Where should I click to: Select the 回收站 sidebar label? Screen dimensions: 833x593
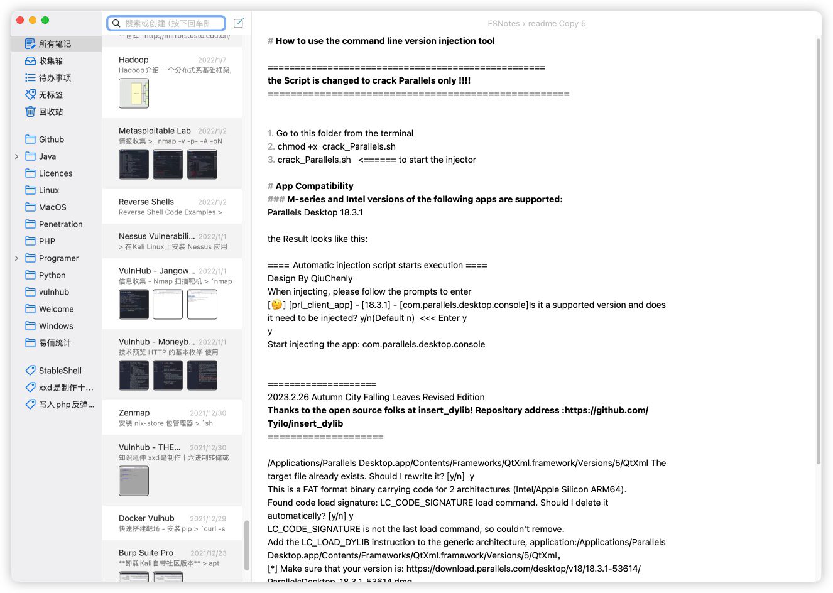[x=51, y=112]
